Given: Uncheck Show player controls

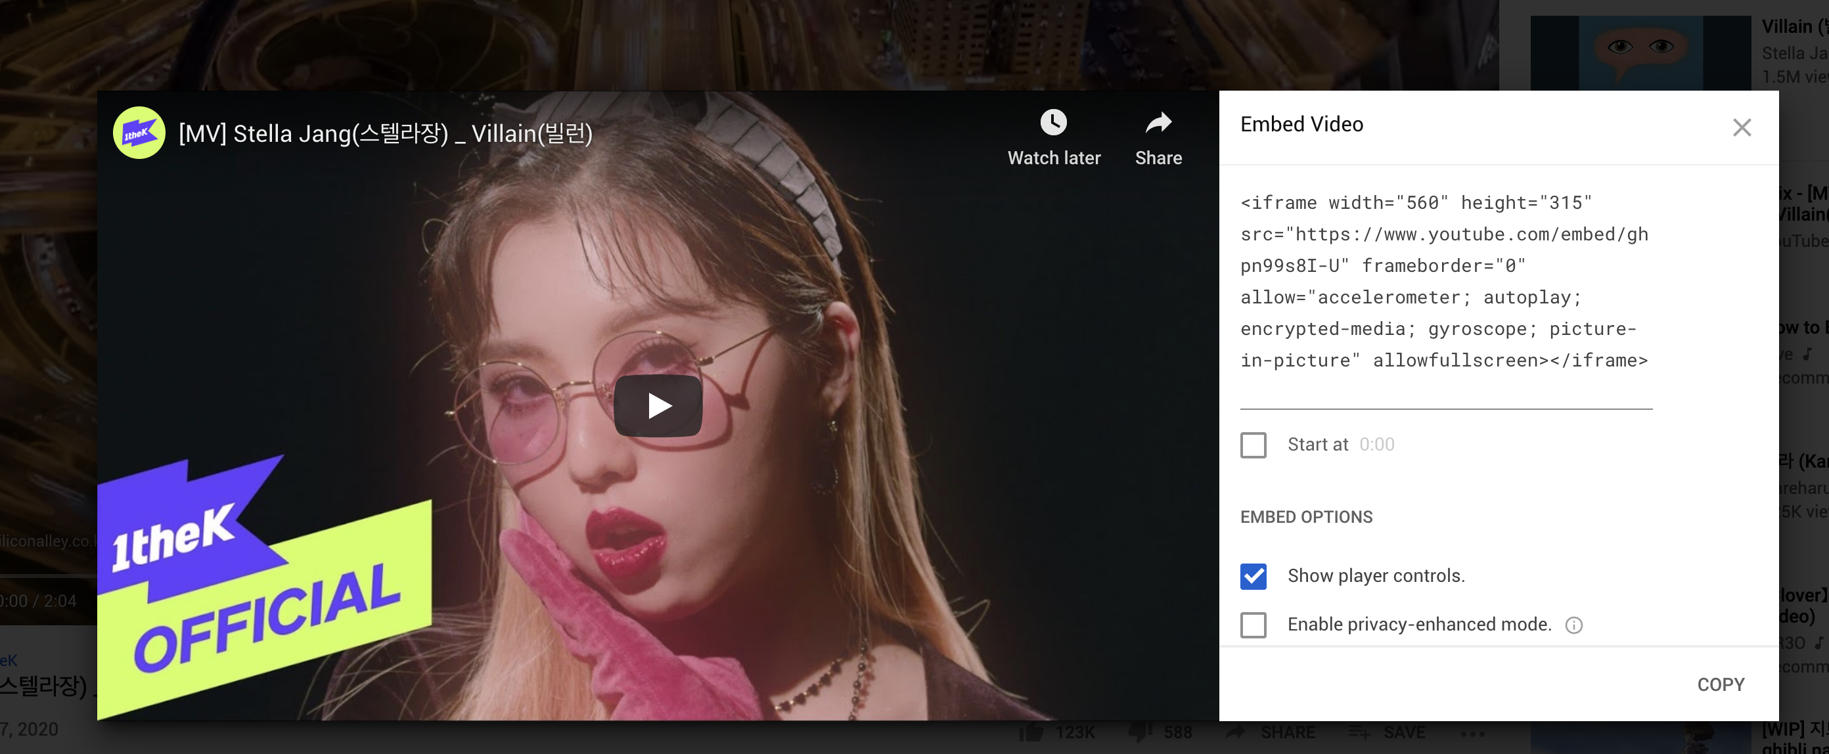Looking at the screenshot, I should (x=1253, y=576).
